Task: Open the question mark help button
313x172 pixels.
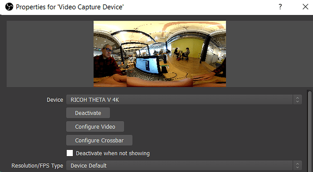Action: point(280,7)
